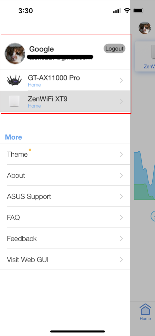
Task: Tap the Wi-Fi status icon
Action: [127, 11]
